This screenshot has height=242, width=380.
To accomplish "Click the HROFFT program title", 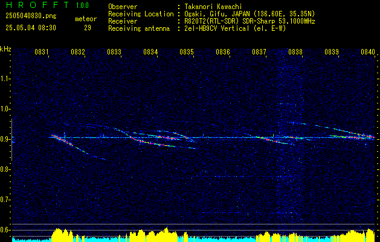I will [37, 5].
